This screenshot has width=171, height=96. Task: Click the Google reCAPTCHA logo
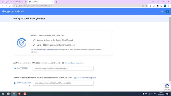click(13, 11)
